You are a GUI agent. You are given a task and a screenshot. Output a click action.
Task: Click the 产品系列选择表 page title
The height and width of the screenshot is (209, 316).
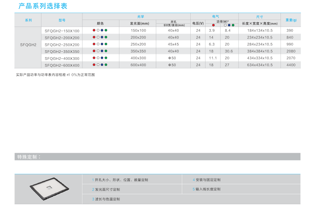43,6
